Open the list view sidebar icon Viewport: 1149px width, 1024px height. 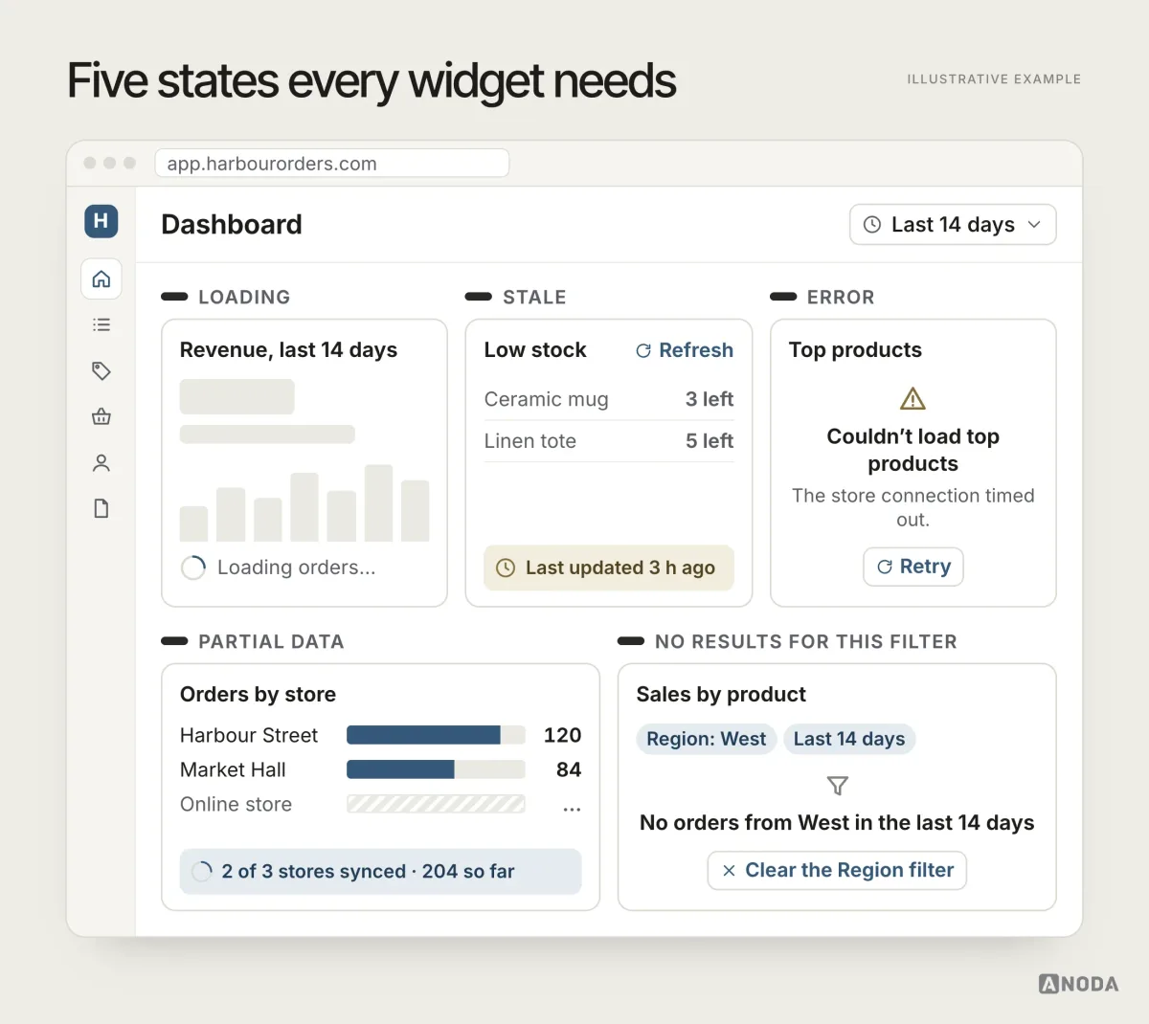click(101, 325)
